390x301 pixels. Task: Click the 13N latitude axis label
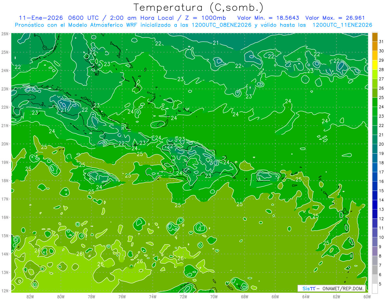tap(5, 272)
